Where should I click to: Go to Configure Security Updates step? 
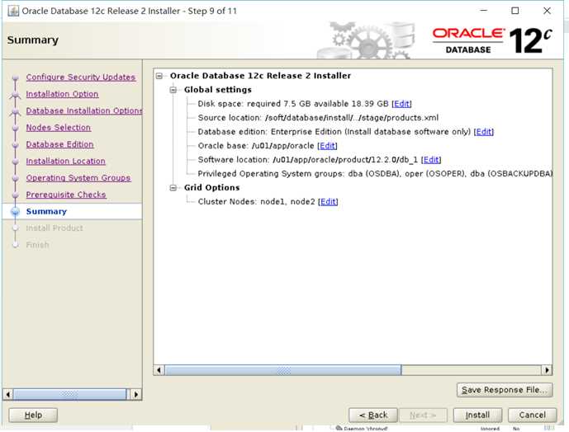[x=81, y=77]
